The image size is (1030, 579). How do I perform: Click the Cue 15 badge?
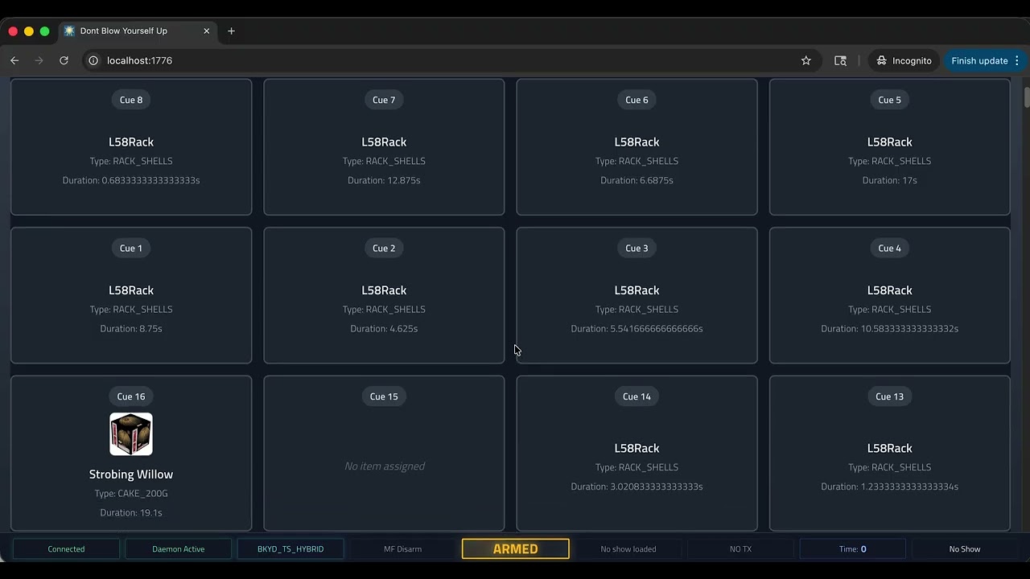384,396
